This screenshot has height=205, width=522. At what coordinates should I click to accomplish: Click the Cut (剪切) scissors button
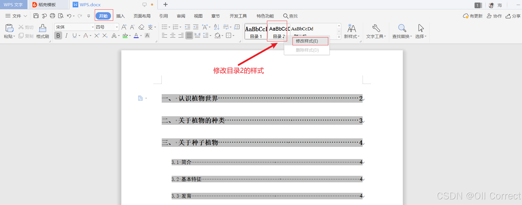point(26,27)
